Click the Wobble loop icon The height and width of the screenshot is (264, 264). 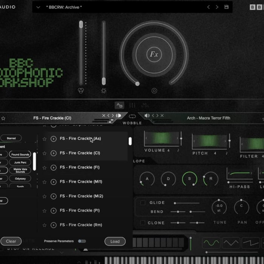pyautogui.click(x=132, y=116)
